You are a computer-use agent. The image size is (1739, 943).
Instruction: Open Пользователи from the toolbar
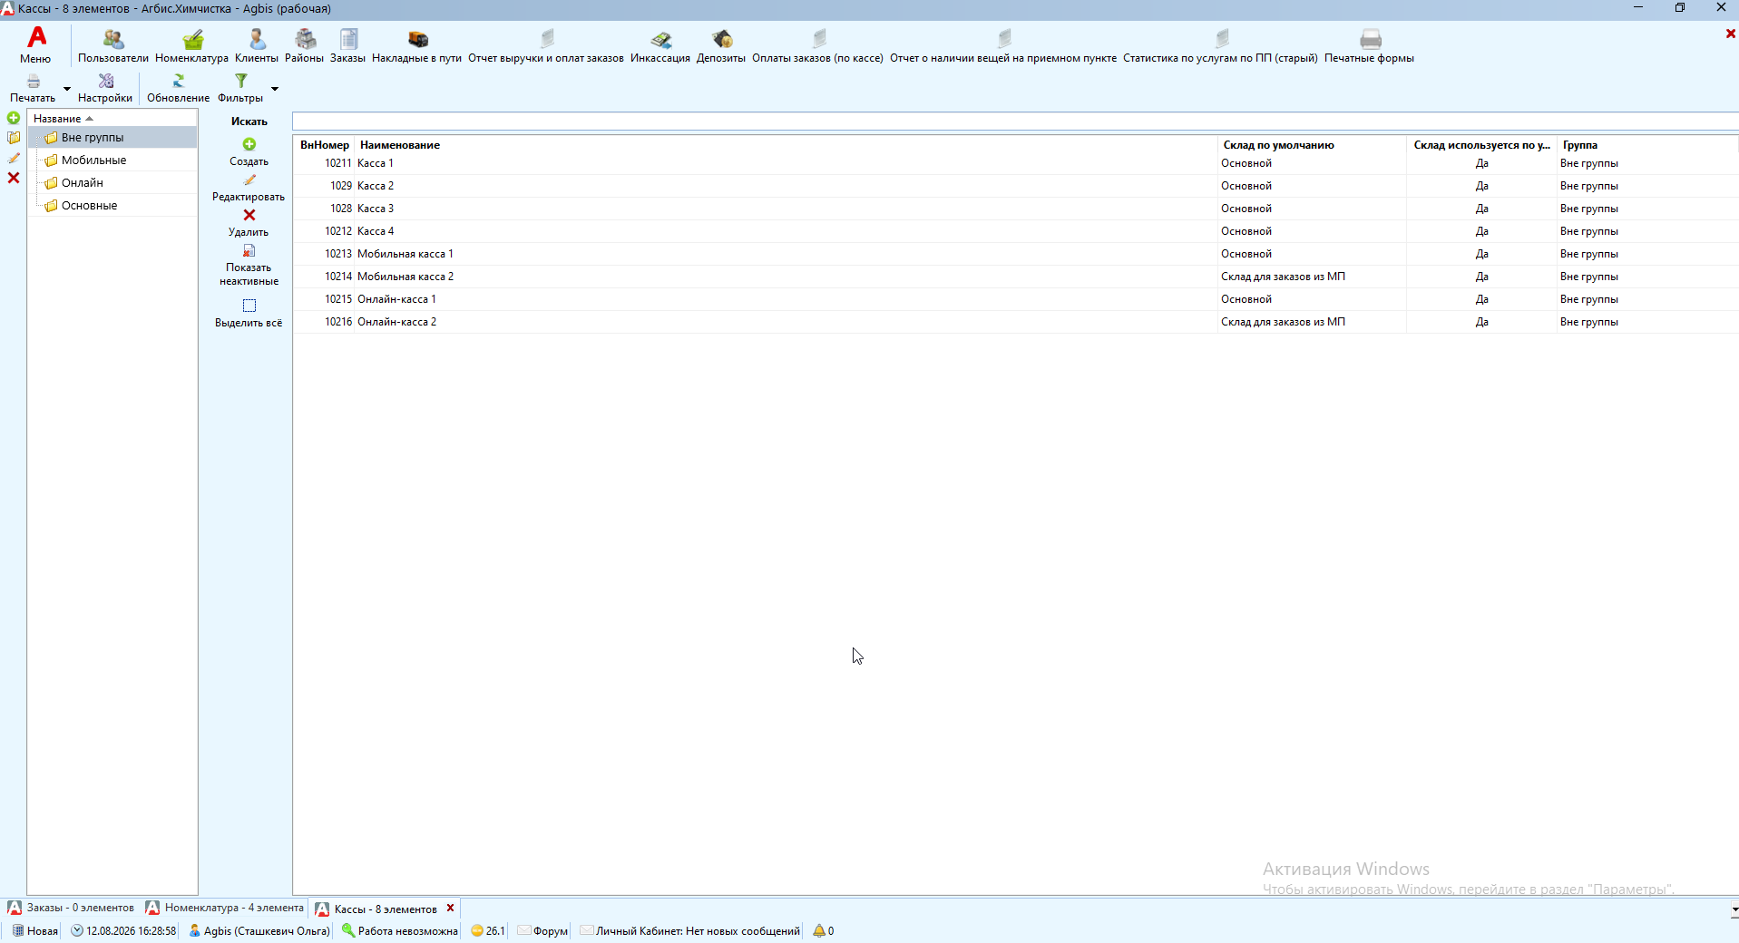[112, 45]
